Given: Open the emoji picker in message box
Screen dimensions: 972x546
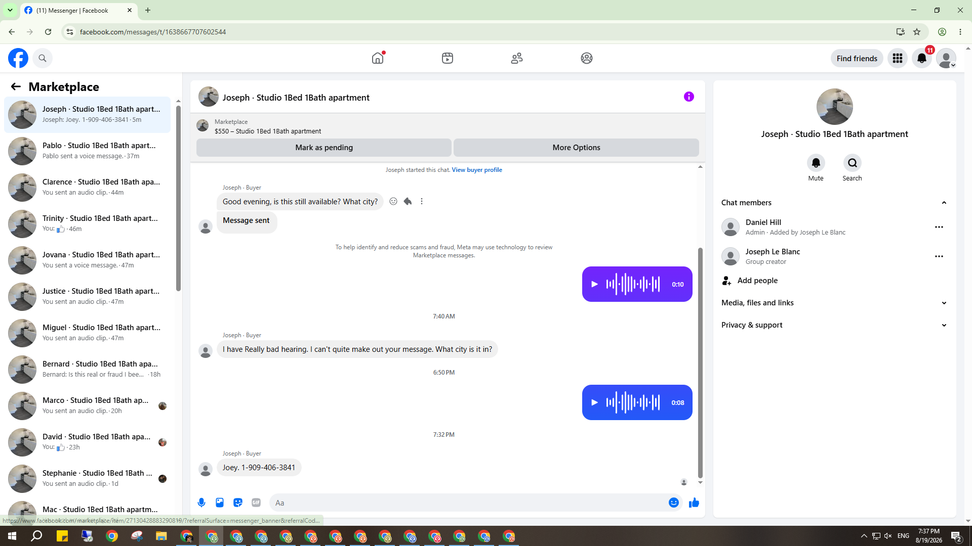Looking at the screenshot, I should coord(674,503).
